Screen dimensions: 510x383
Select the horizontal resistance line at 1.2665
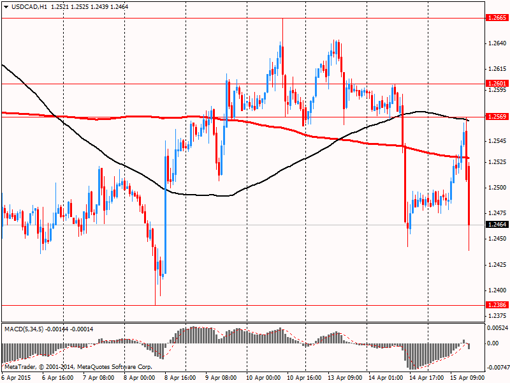(x=244, y=19)
